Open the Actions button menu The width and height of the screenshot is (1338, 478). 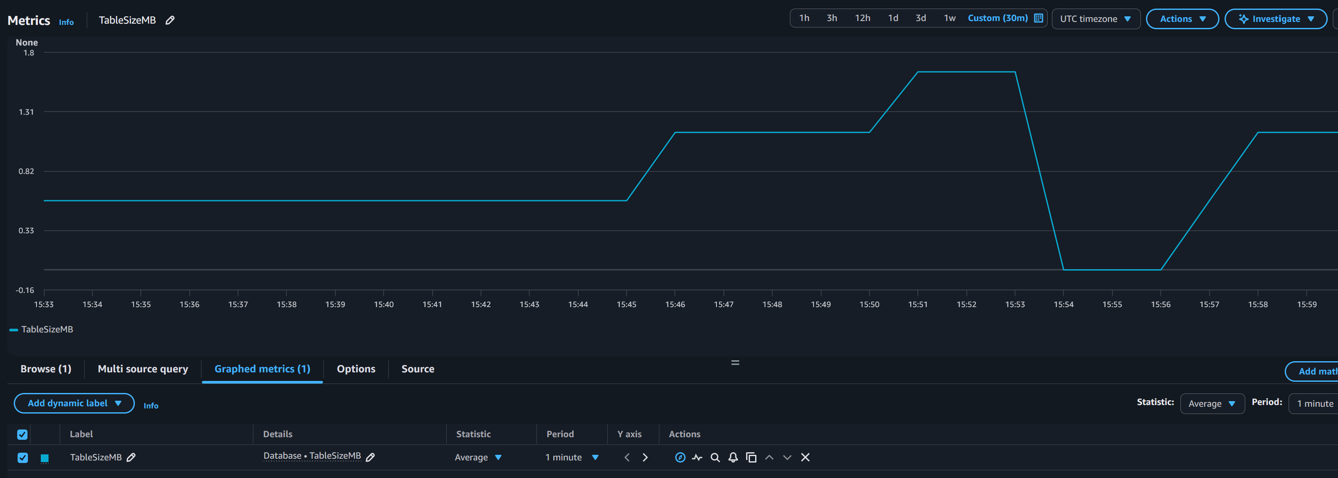[1182, 19]
